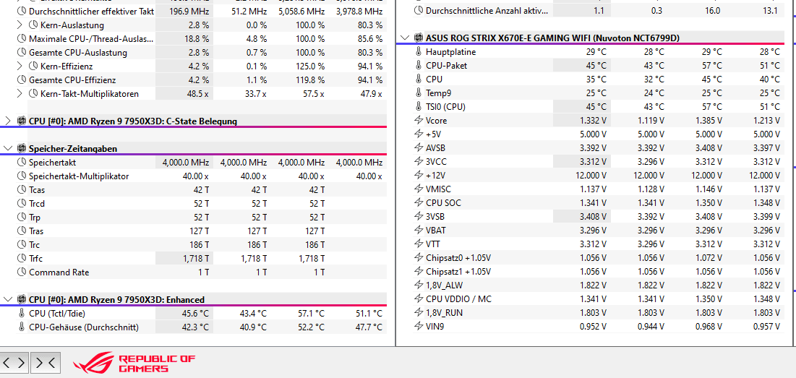Click the thermometer icon next to Temp9
The width and height of the screenshot is (796, 378).
(x=419, y=93)
